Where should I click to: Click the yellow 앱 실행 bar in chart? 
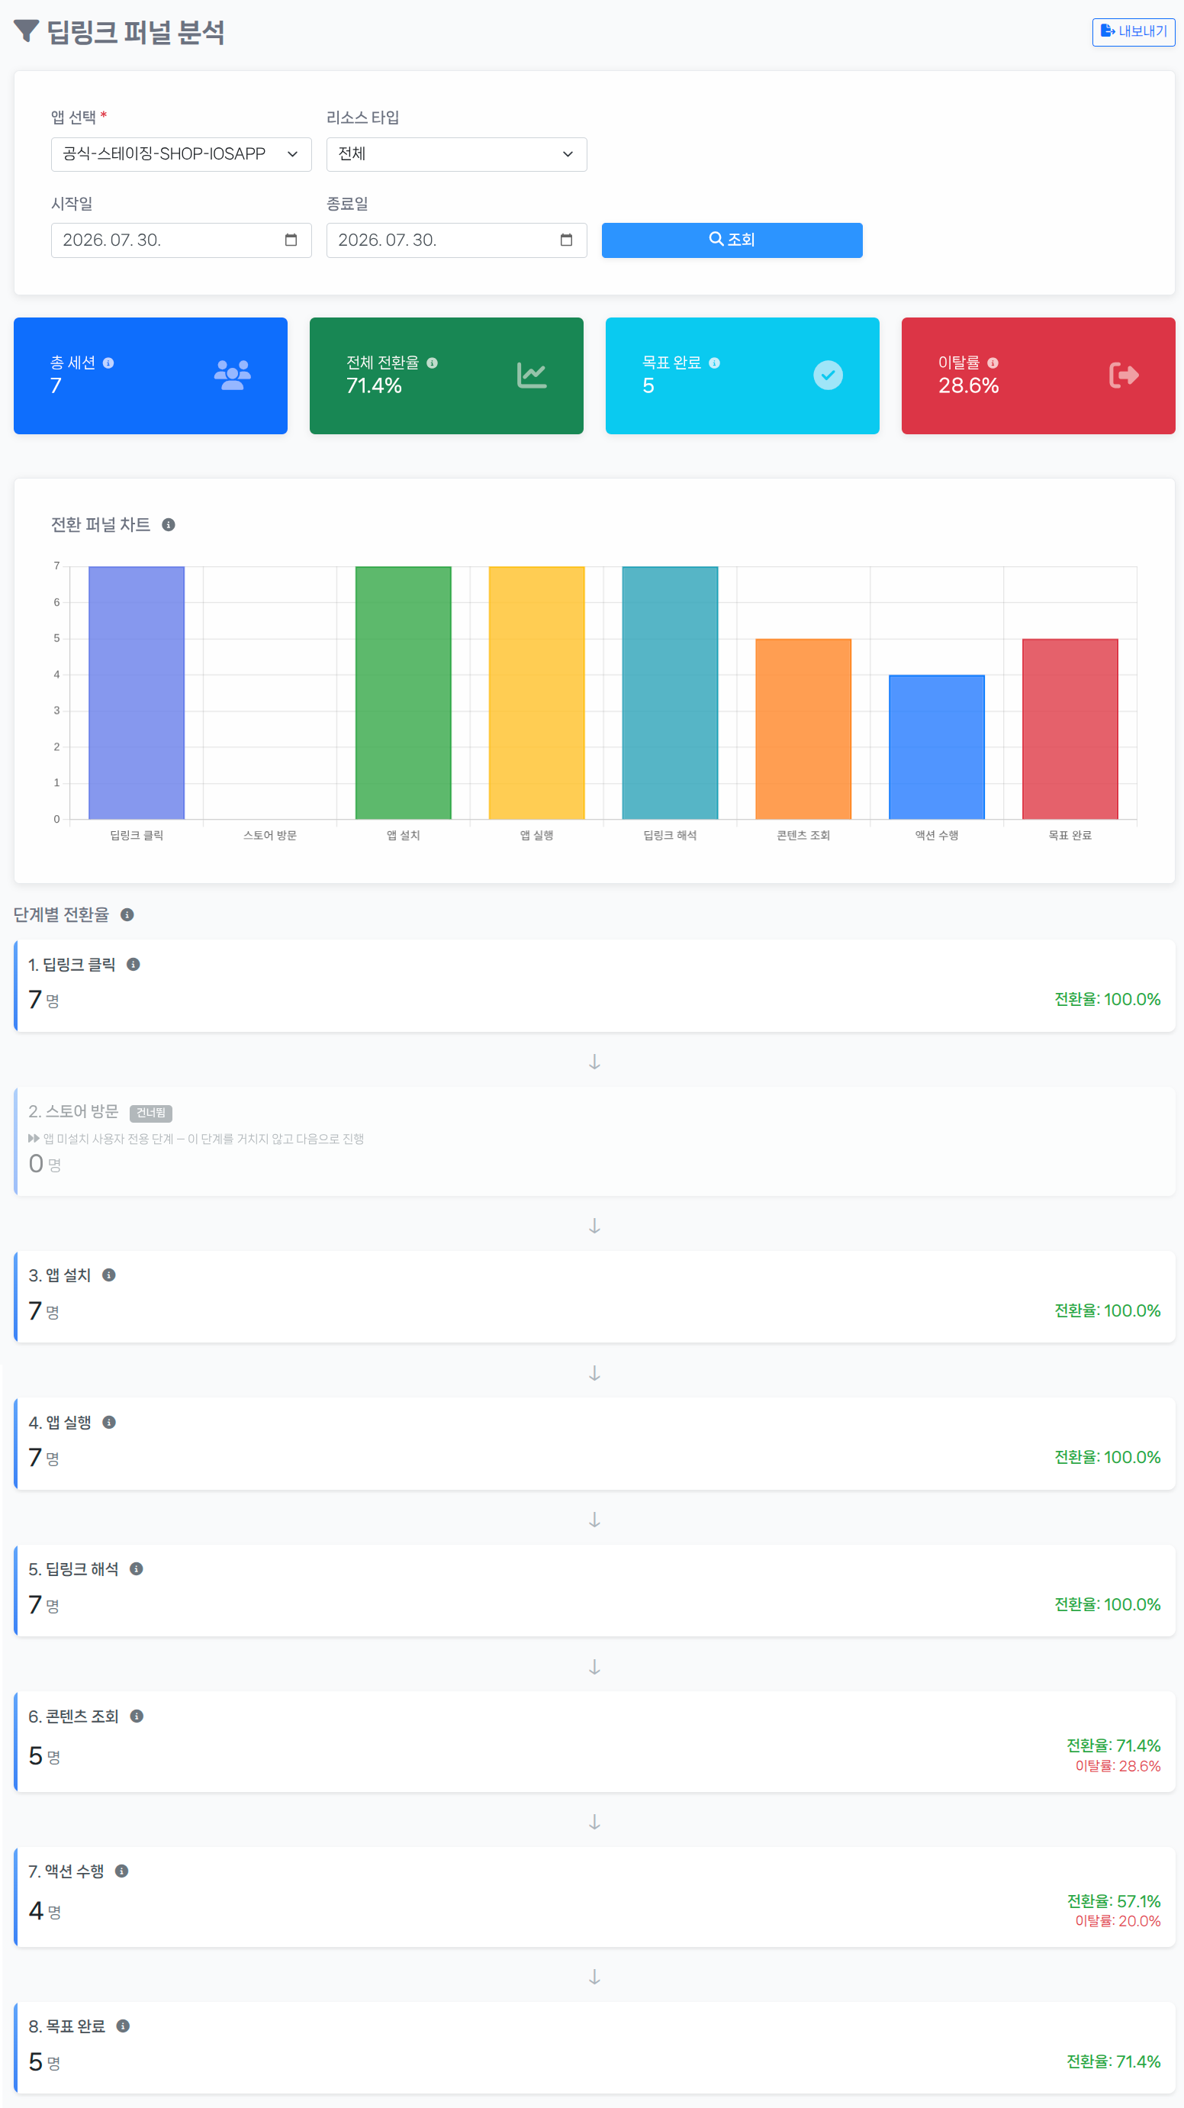coord(537,692)
